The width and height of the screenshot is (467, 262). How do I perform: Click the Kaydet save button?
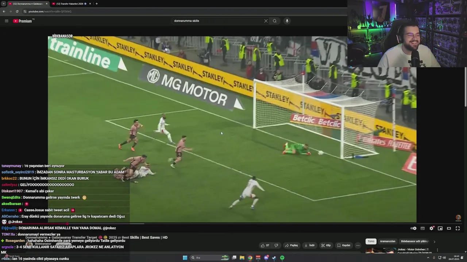344,245
